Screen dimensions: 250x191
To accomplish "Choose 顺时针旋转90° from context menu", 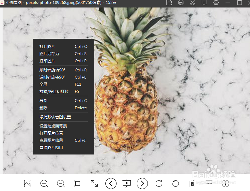I will pos(64,70).
